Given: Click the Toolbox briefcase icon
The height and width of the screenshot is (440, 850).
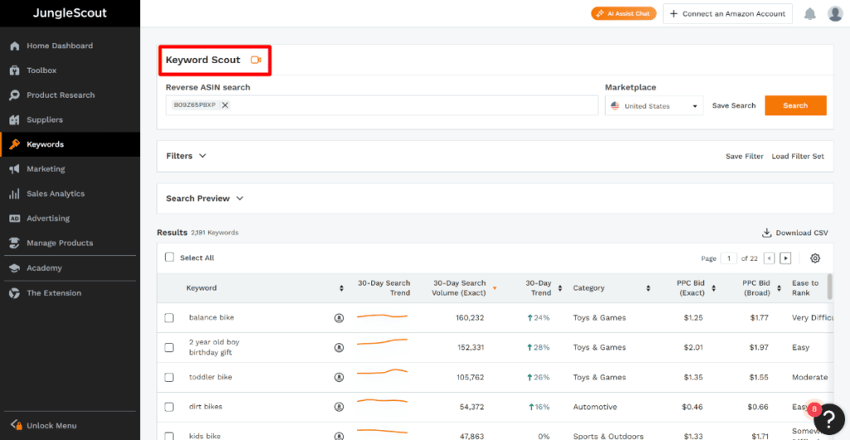Looking at the screenshot, I should [15, 71].
